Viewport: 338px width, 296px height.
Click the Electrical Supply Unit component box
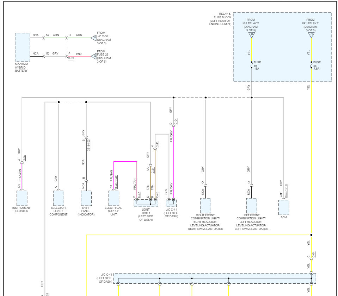pyautogui.click(x=113, y=198)
